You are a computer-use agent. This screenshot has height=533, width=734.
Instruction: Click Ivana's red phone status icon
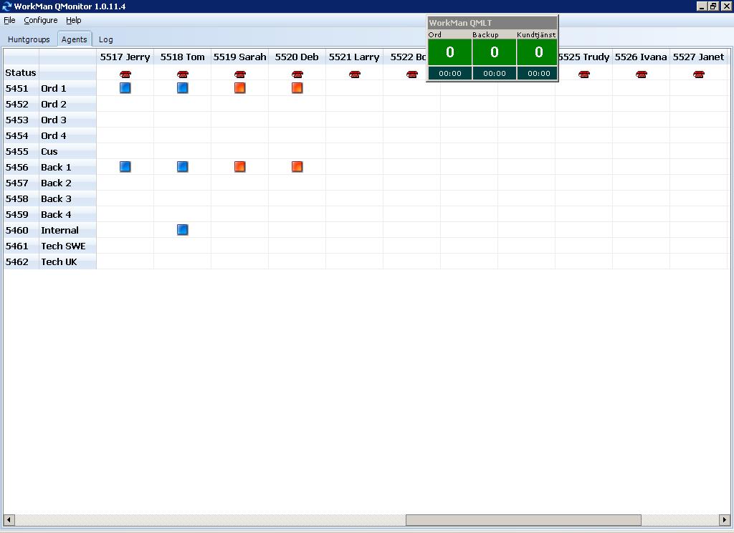pyautogui.click(x=642, y=74)
